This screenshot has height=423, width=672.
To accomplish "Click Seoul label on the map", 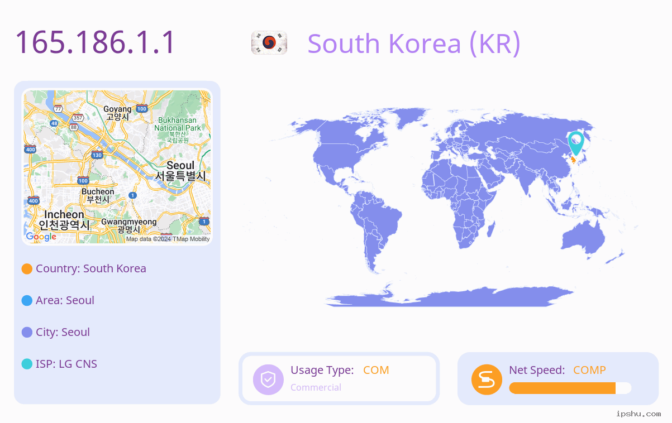I will 180,171.
